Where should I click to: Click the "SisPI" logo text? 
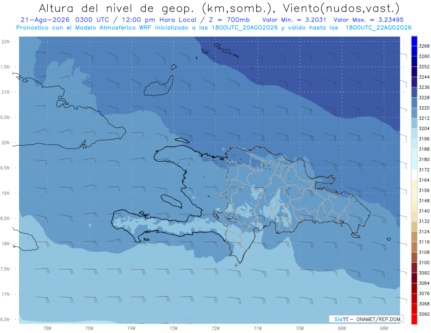click(x=341, y=319)
